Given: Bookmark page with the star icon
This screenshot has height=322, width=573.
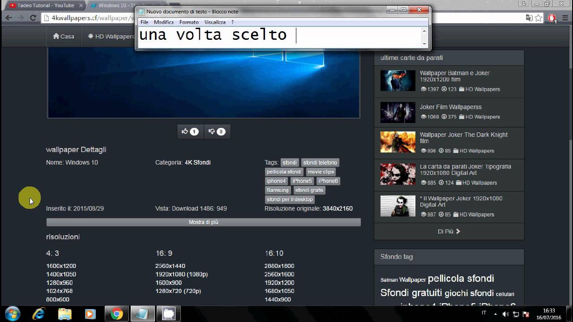Looking at the screenshot, I should point(539,18).
